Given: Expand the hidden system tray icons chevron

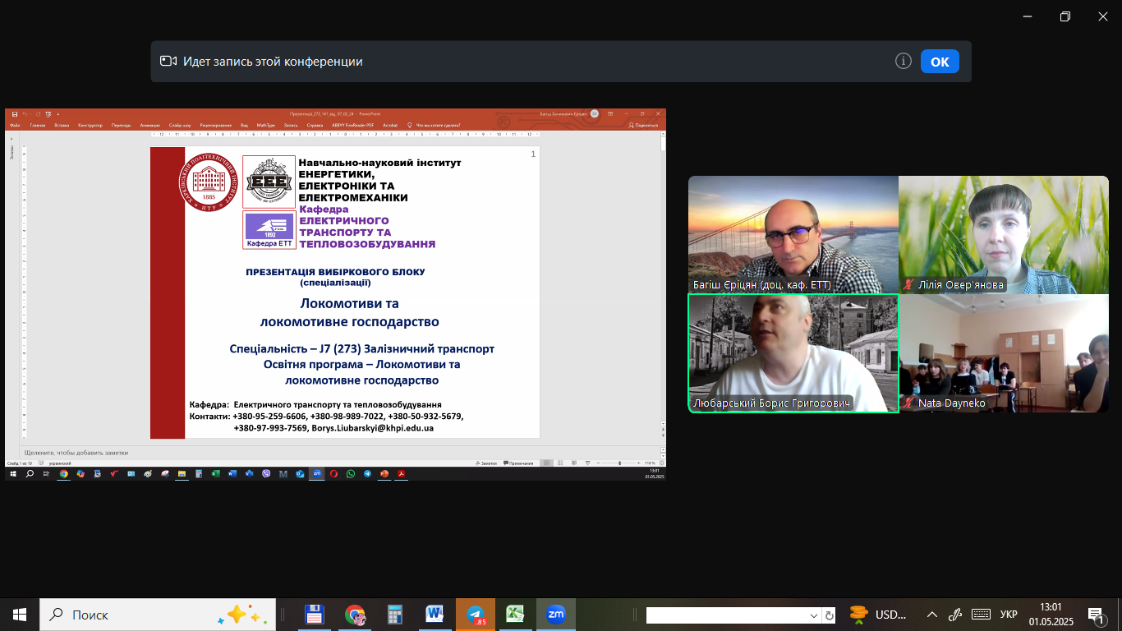Looking at the screenshot, I should (932, 615).
